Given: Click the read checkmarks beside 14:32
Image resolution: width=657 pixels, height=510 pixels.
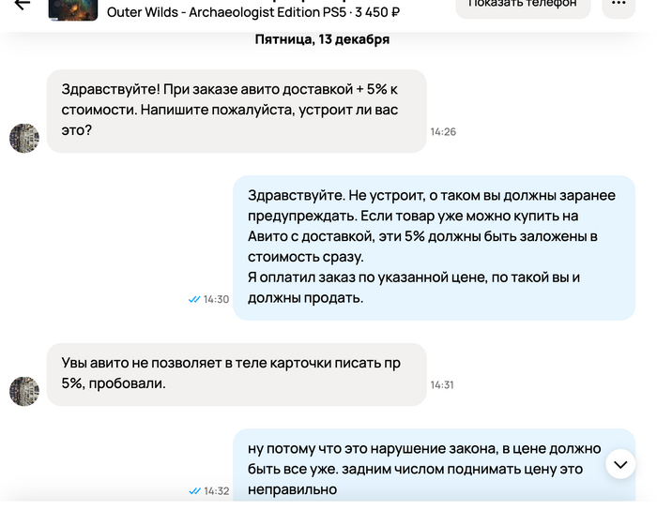Looking at the screenshot, I should click(x=194, y=490).
